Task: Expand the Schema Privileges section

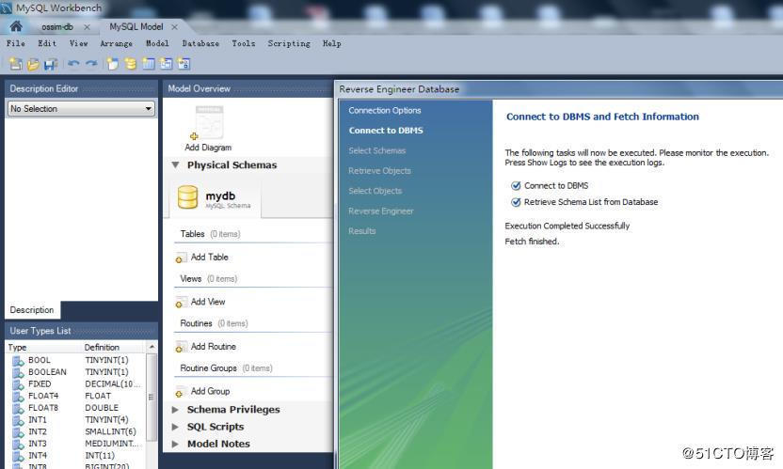Action: 175,410
